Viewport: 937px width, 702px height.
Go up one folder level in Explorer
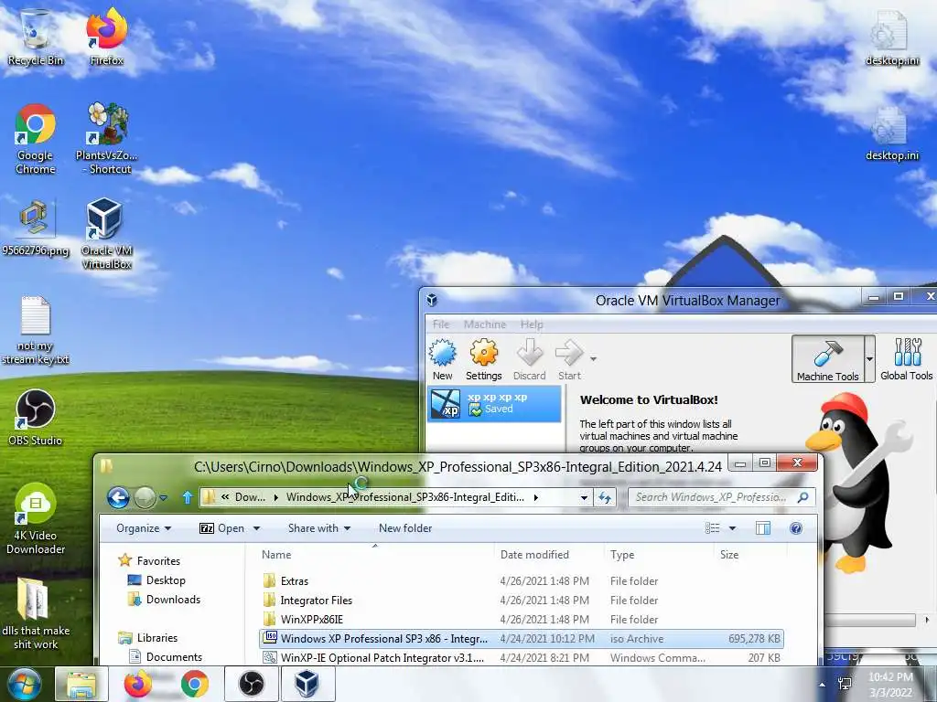[x=187, y=497]
